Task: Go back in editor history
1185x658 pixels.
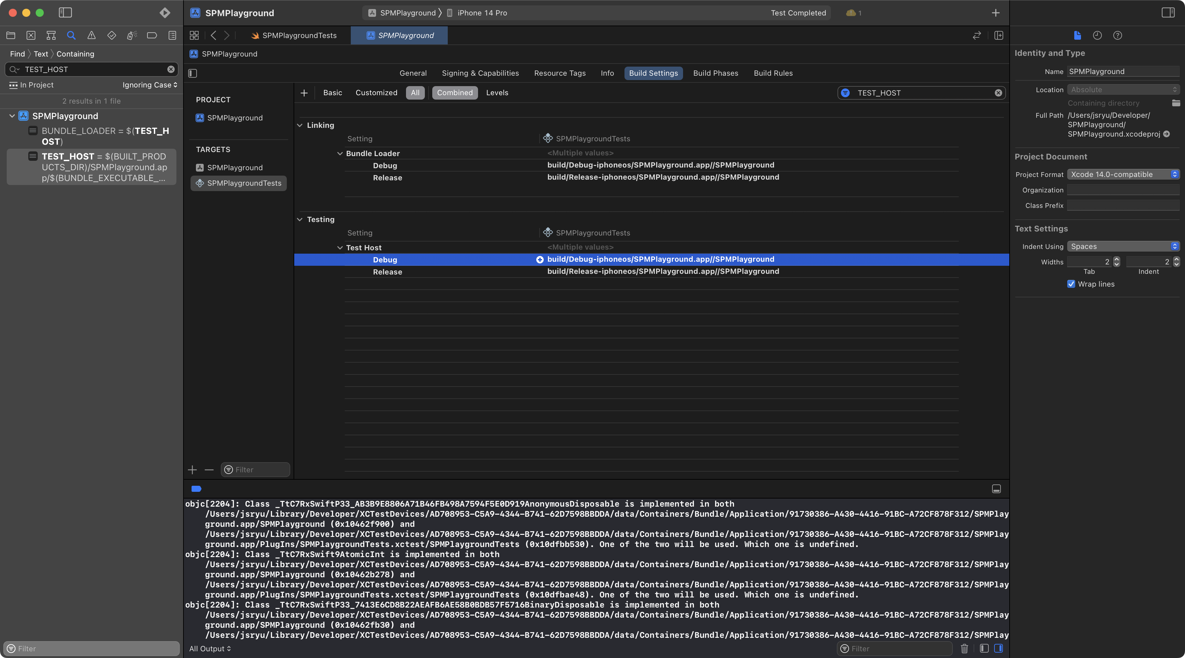Action: click(x=213, y=35)
